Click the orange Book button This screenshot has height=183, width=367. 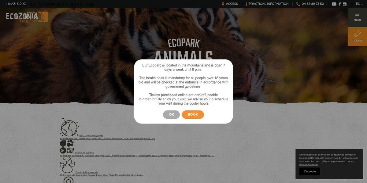(193, 115)
